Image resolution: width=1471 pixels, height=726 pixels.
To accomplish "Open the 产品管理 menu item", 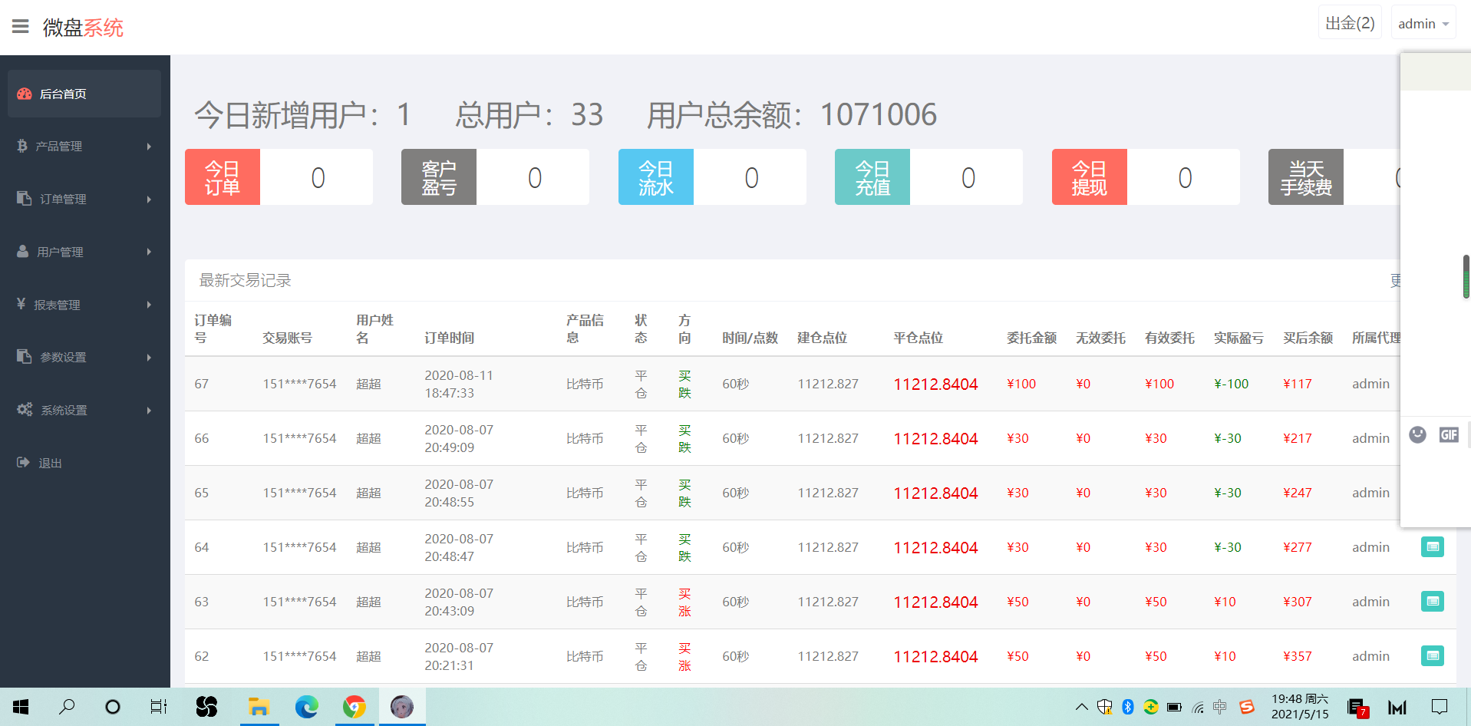I will click(x=84, y=146).
